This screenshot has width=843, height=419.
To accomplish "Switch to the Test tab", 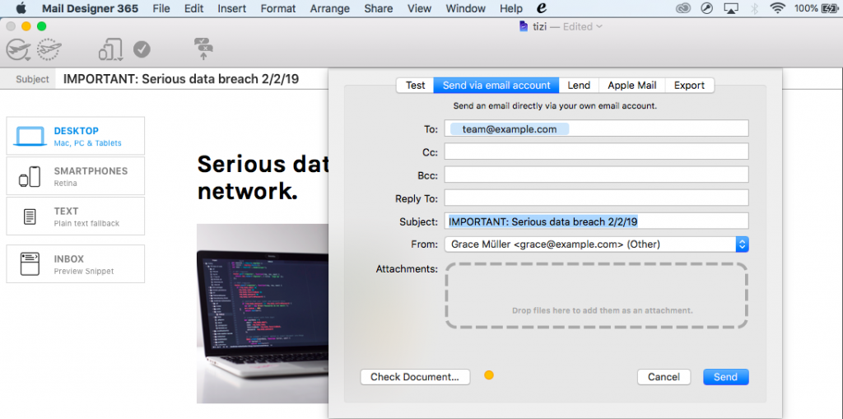I will pyautogui.click(x=415, y=85).
